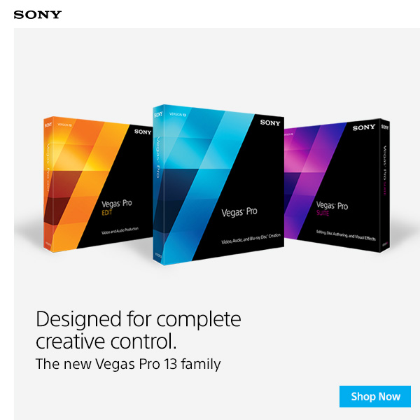
Task: Click the Shop Now button
Action: (374, 396)
